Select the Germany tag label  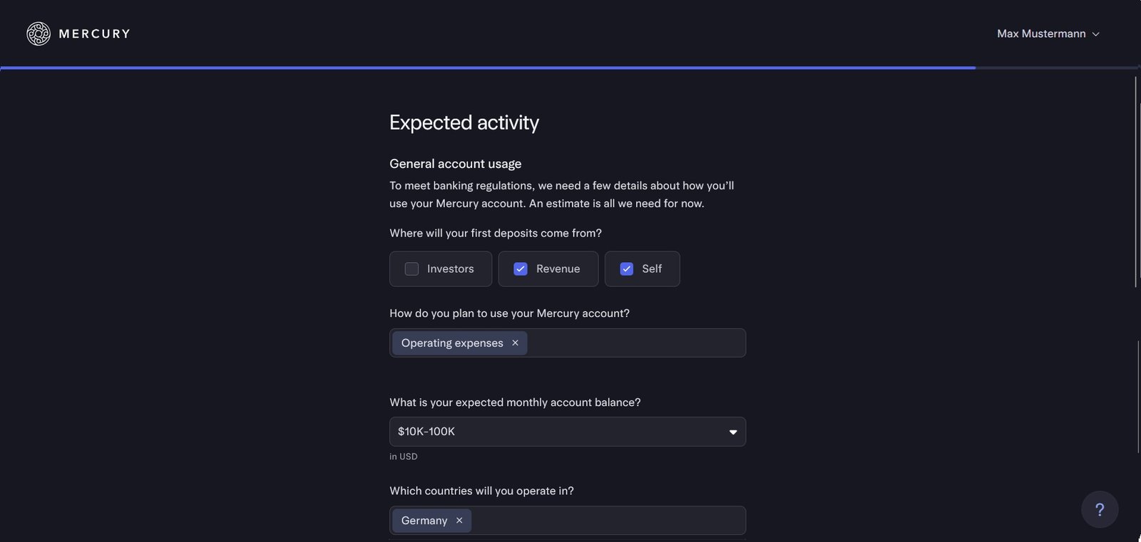click(x=424, y=521)
